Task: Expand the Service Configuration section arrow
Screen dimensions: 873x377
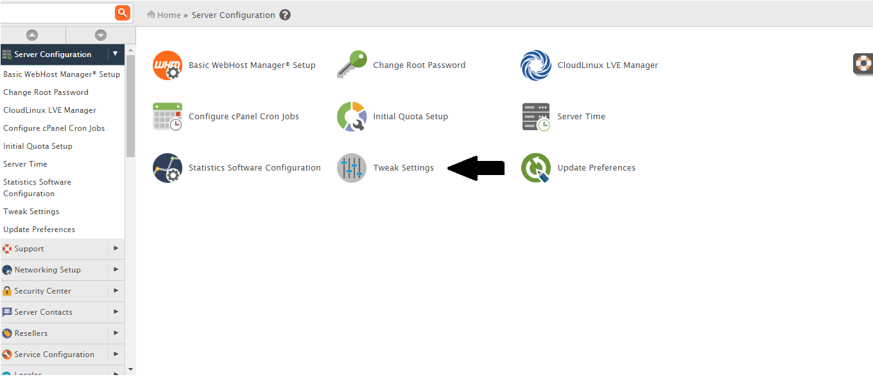Action: 116,355
